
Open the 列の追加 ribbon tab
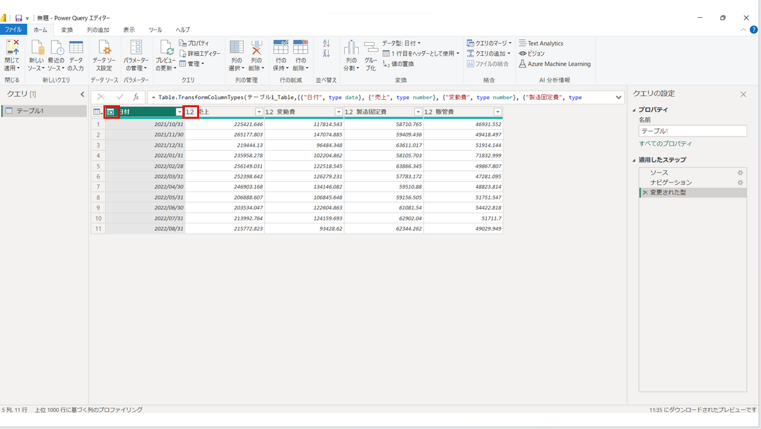click(x=98, y=30)
